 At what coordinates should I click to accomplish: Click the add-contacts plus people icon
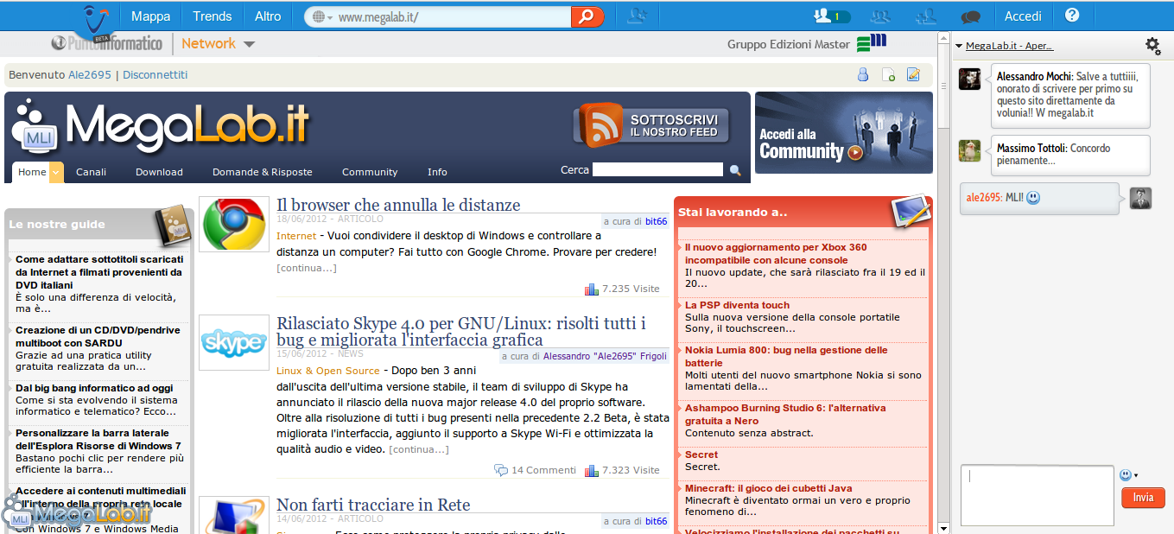pos(926,16)
